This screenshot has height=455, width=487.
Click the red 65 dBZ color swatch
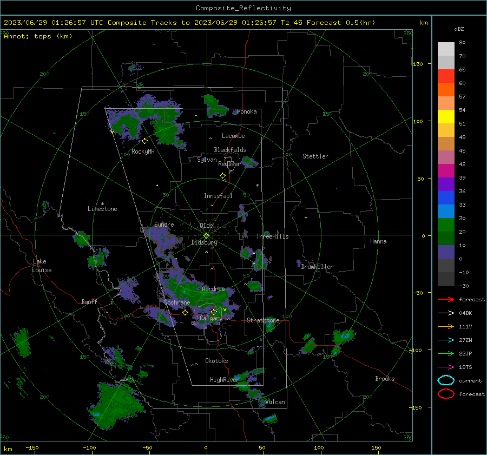(x=446, y=76)
